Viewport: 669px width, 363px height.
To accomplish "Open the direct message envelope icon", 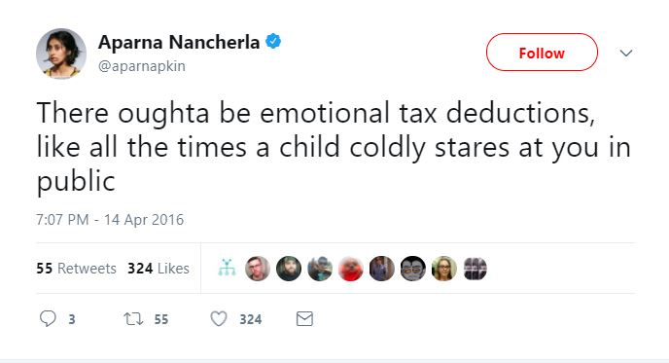I will 304,319.
